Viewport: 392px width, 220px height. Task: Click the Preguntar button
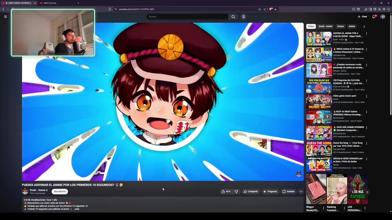pos(270,192)
